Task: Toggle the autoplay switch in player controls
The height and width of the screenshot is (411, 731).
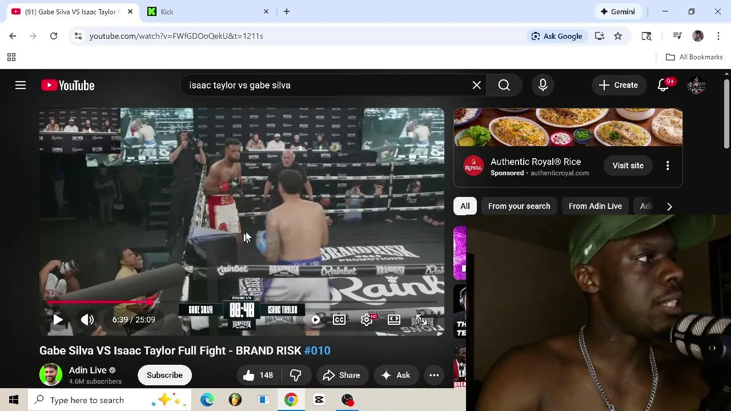Action: pyautogui.click(x=315, y=320)
